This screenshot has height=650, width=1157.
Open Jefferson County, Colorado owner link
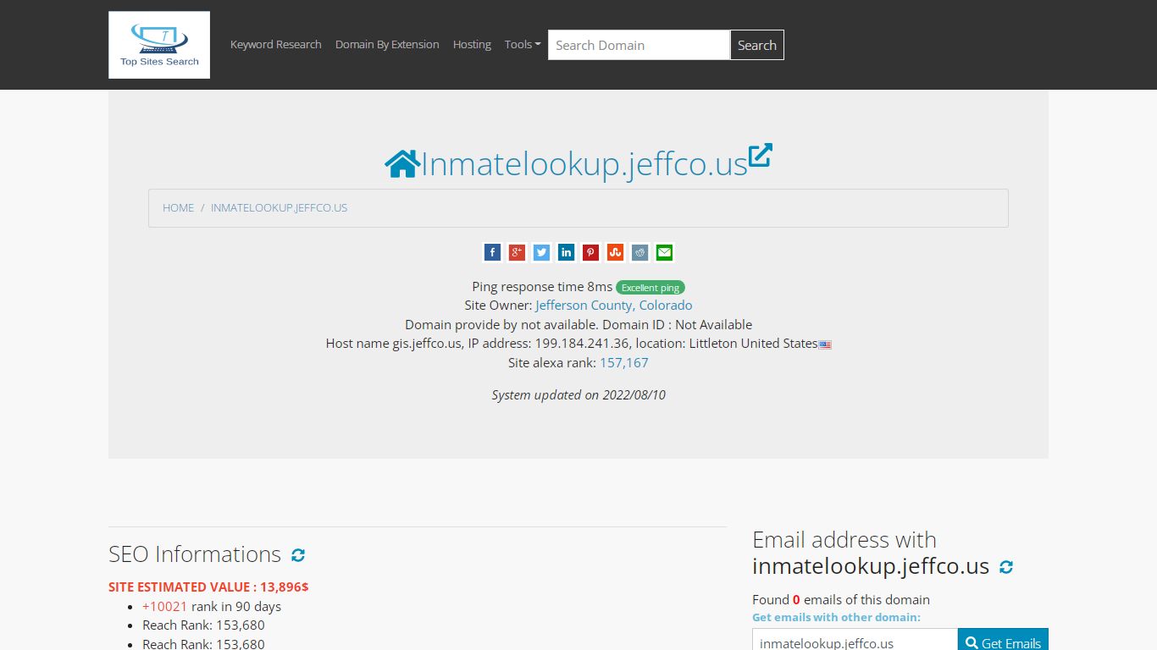tap(614, 306)
